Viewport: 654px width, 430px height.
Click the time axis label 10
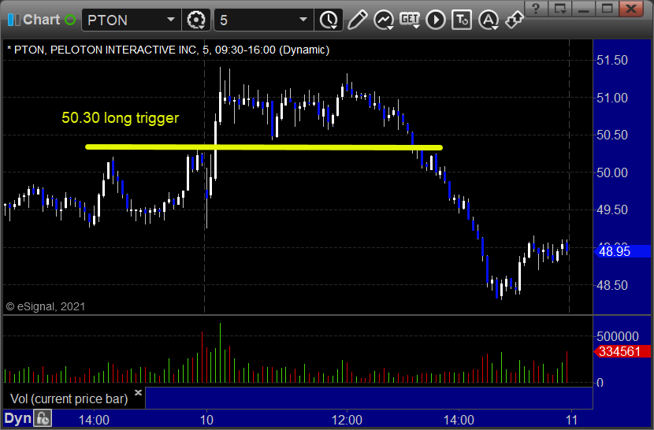(206, 420)
